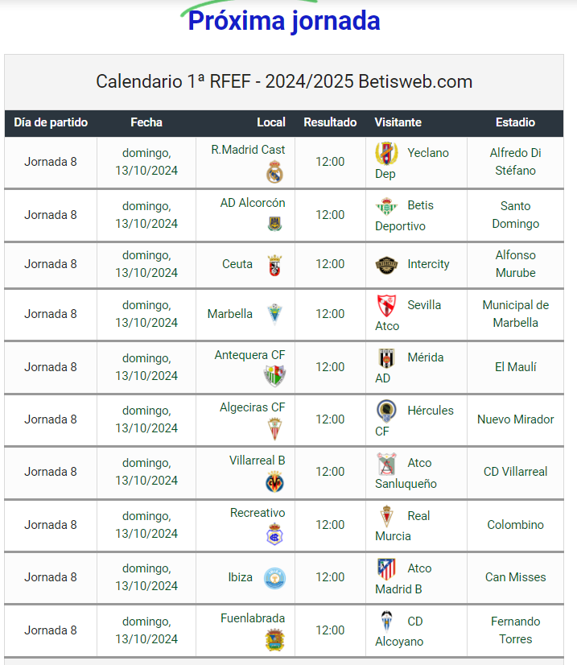Open the AD Alcorcón team link
Screen dimensions: 577x665
(253, 203)
